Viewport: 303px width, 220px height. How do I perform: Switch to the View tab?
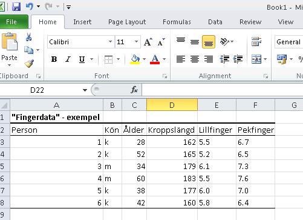coord(285,22)
